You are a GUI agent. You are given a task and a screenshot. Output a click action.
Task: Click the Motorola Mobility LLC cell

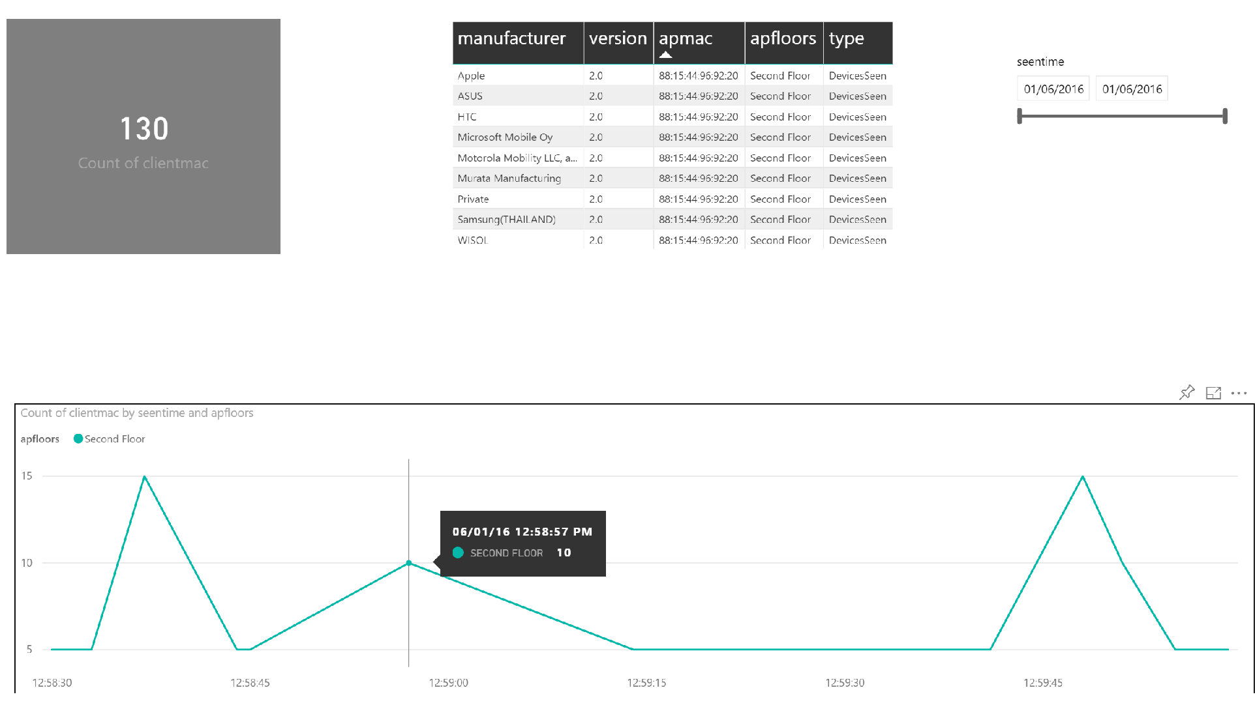pos(518,158)
